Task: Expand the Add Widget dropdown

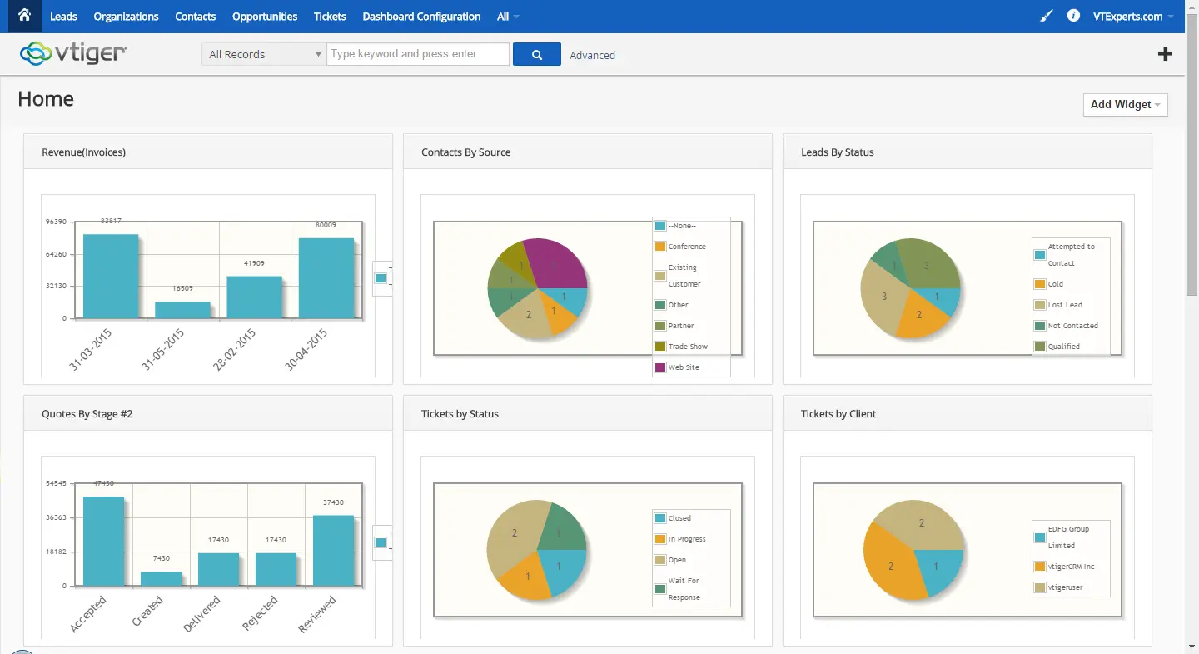Action: tap(1125, 104)
